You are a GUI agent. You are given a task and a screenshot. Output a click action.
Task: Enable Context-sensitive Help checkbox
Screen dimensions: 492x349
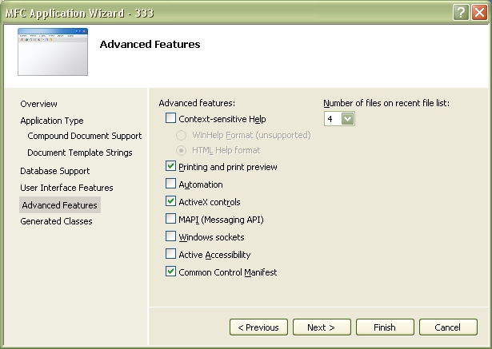coord(170,118)
